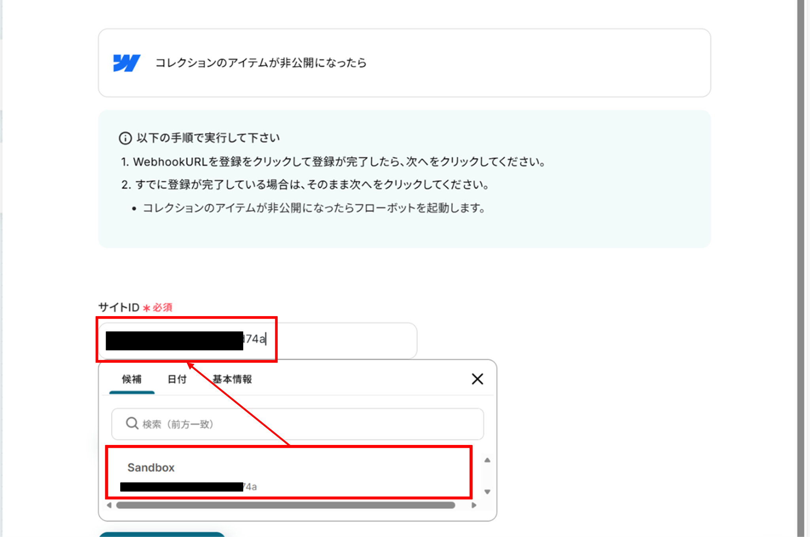Click the page's right vertical scrollbar
810x537 pixels.
[801, 269]
